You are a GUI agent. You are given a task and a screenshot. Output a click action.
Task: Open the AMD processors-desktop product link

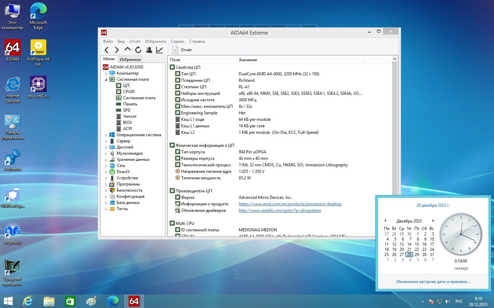point(290,204)
